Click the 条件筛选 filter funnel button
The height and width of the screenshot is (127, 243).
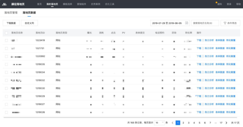pyautogui.click(x=230, y=23)
